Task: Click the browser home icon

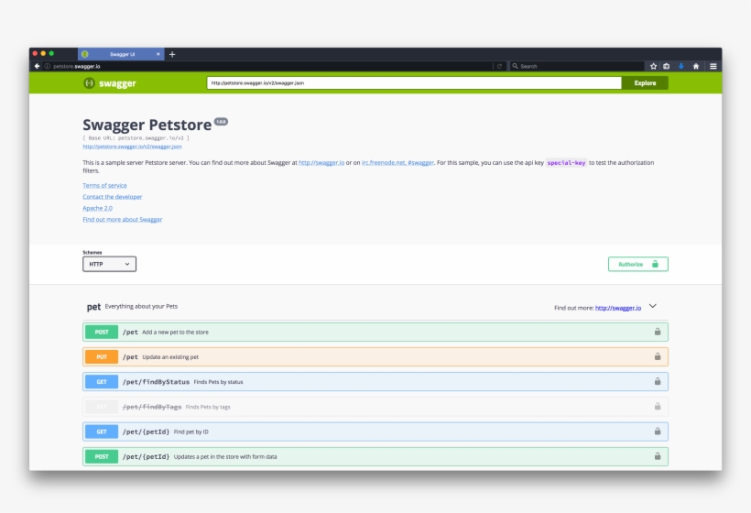Action: [695, 66]
